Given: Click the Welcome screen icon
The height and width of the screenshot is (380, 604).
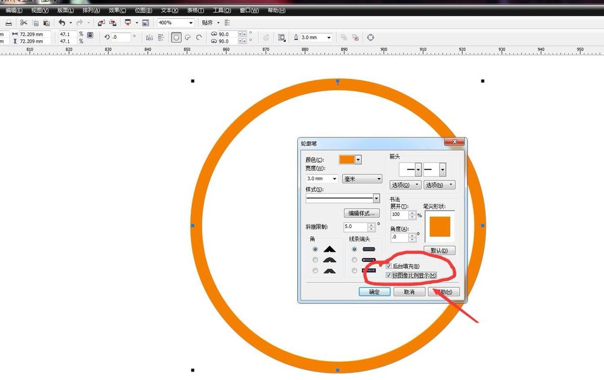Looking at the screenshot, I should 146,23.
